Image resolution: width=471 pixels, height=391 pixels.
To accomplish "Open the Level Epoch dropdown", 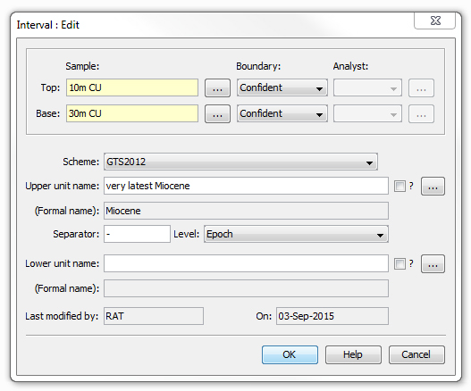I will tap(296, 234).
